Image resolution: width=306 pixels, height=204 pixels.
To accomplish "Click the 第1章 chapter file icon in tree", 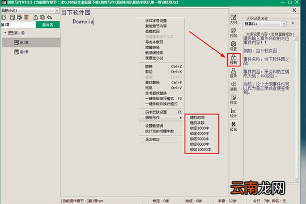I will coord(16,42).
